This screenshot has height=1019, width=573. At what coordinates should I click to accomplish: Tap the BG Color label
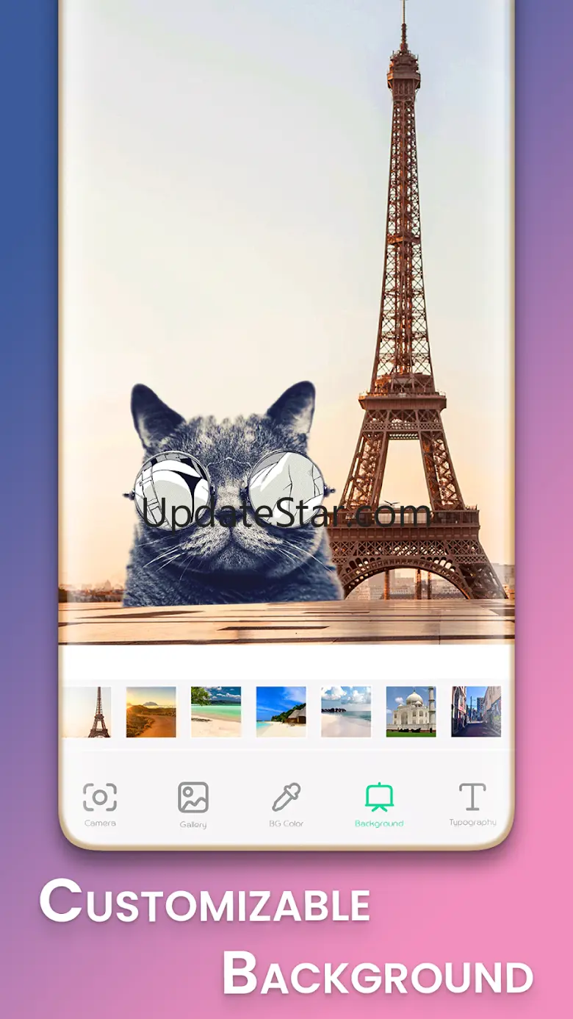point(286,823)
